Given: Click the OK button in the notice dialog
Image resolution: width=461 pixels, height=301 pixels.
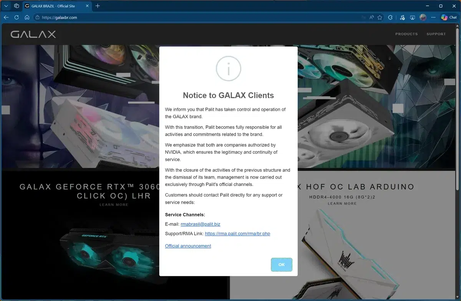Looking at the screenshot, I should pyautogui.click(x=282, y=264).
